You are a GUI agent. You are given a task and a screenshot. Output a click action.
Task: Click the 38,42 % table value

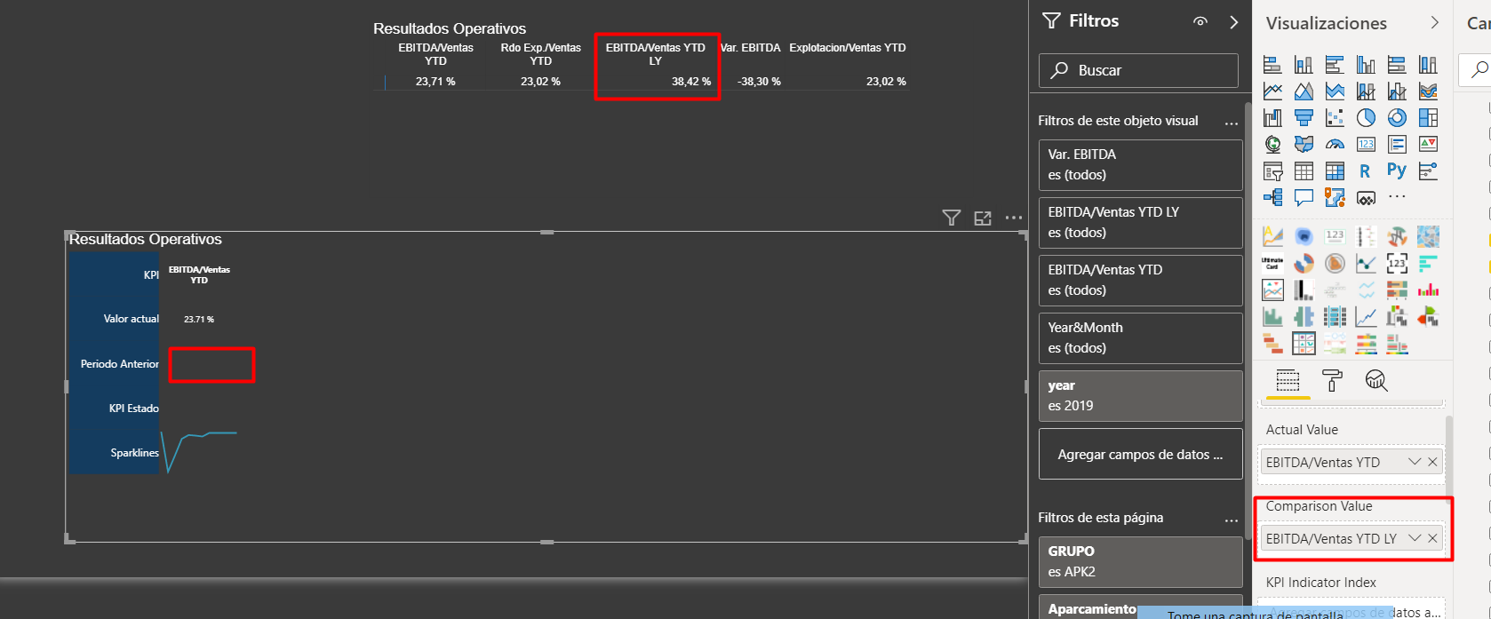coord(691,82)
